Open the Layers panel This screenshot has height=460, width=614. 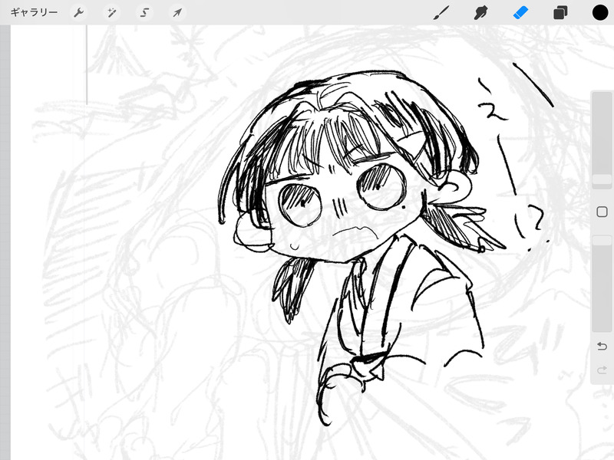(560, 12)
